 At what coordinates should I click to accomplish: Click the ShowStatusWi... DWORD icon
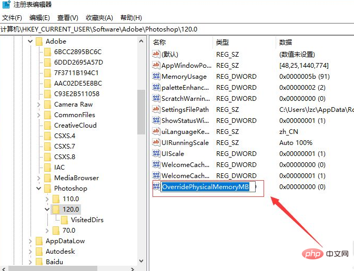156,120
